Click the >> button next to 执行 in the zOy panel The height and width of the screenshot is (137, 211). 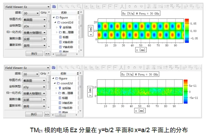coord(47,114)
